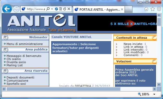Viewport: 163px width, 99px height.
Task: Close the PORTALE ANITEL tab
Action: pos(122,10)
